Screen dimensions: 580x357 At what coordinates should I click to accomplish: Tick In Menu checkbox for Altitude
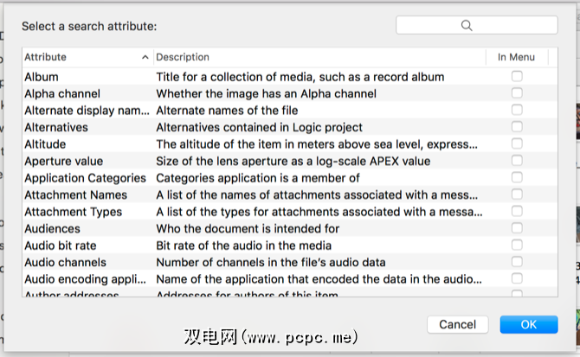tap(517, 144)
